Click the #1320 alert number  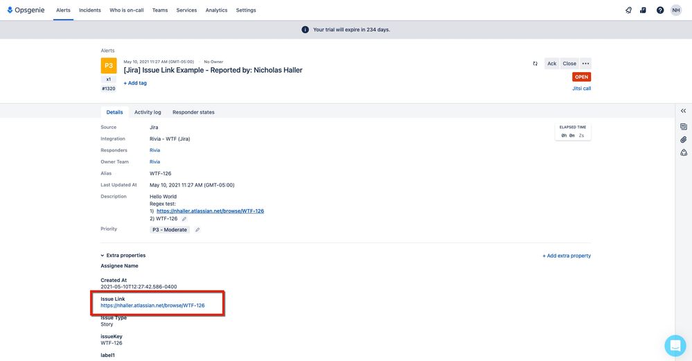click(109, 89)
